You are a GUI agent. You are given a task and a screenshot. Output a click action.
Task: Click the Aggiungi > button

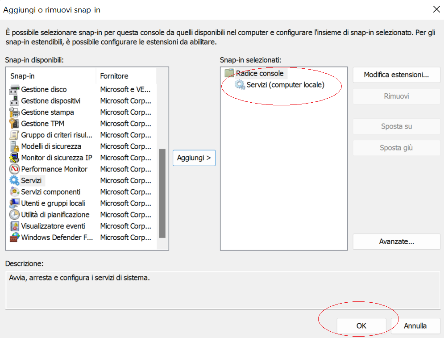[x=194, y=158]
